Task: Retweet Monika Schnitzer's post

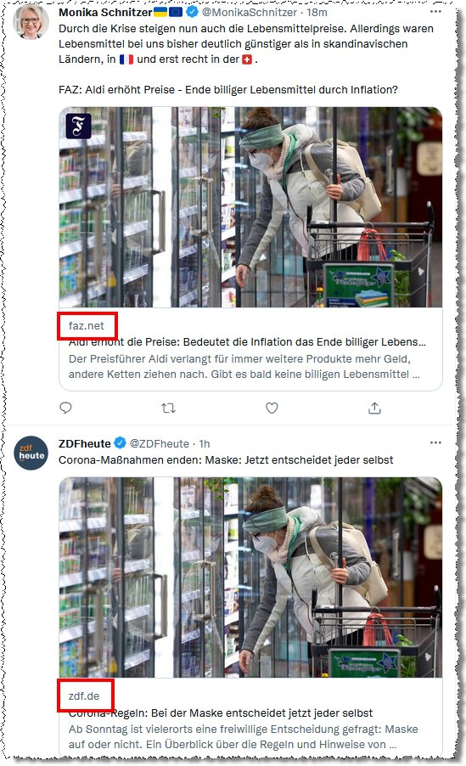Action: coord(169,408)
